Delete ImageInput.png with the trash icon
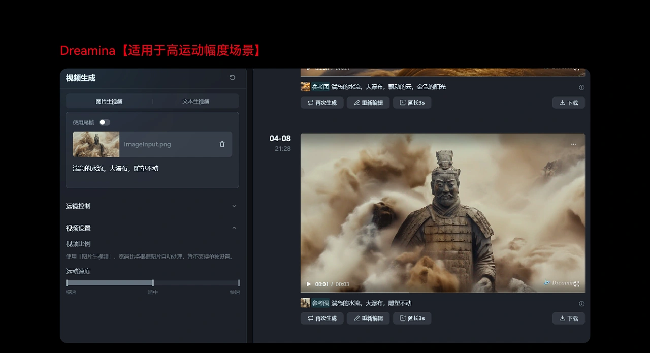Image resolution: width=650 pixels, height=353 pixels. [222, 144]
